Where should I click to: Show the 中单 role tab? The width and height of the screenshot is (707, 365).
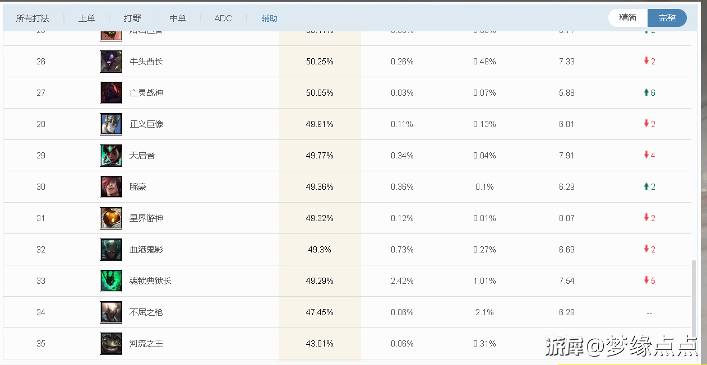(178, 18)
